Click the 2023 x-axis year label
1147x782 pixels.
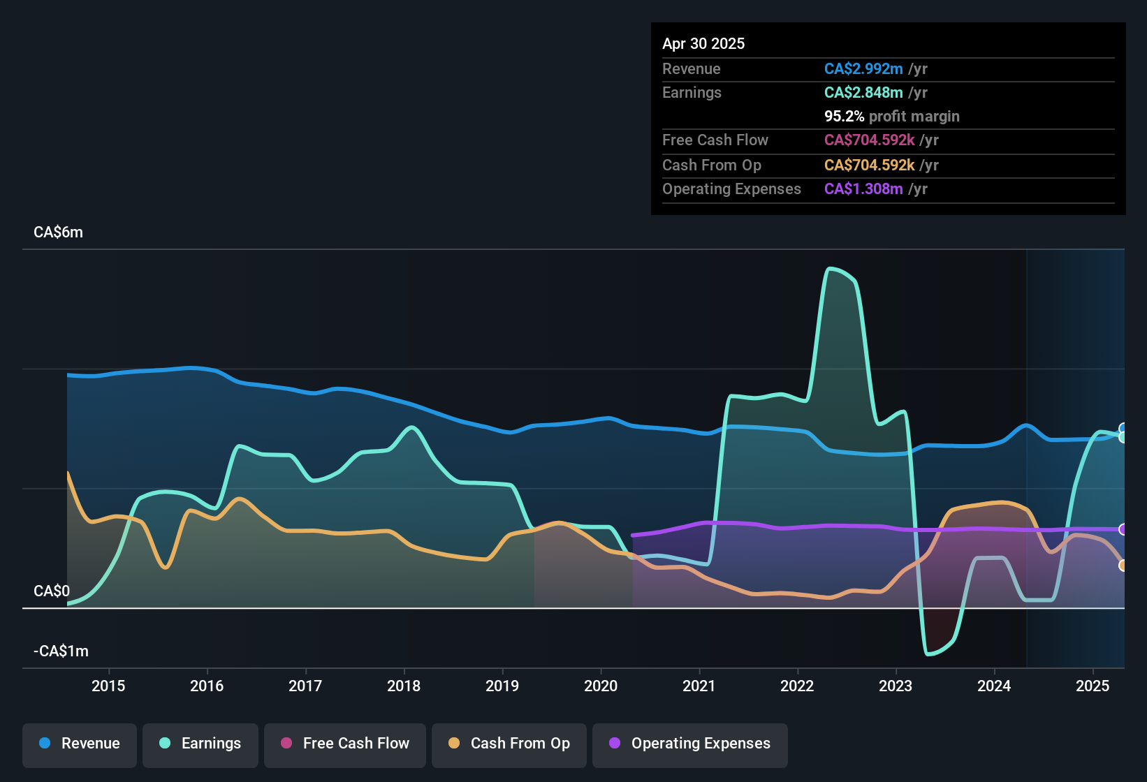(x=896, y=686)
